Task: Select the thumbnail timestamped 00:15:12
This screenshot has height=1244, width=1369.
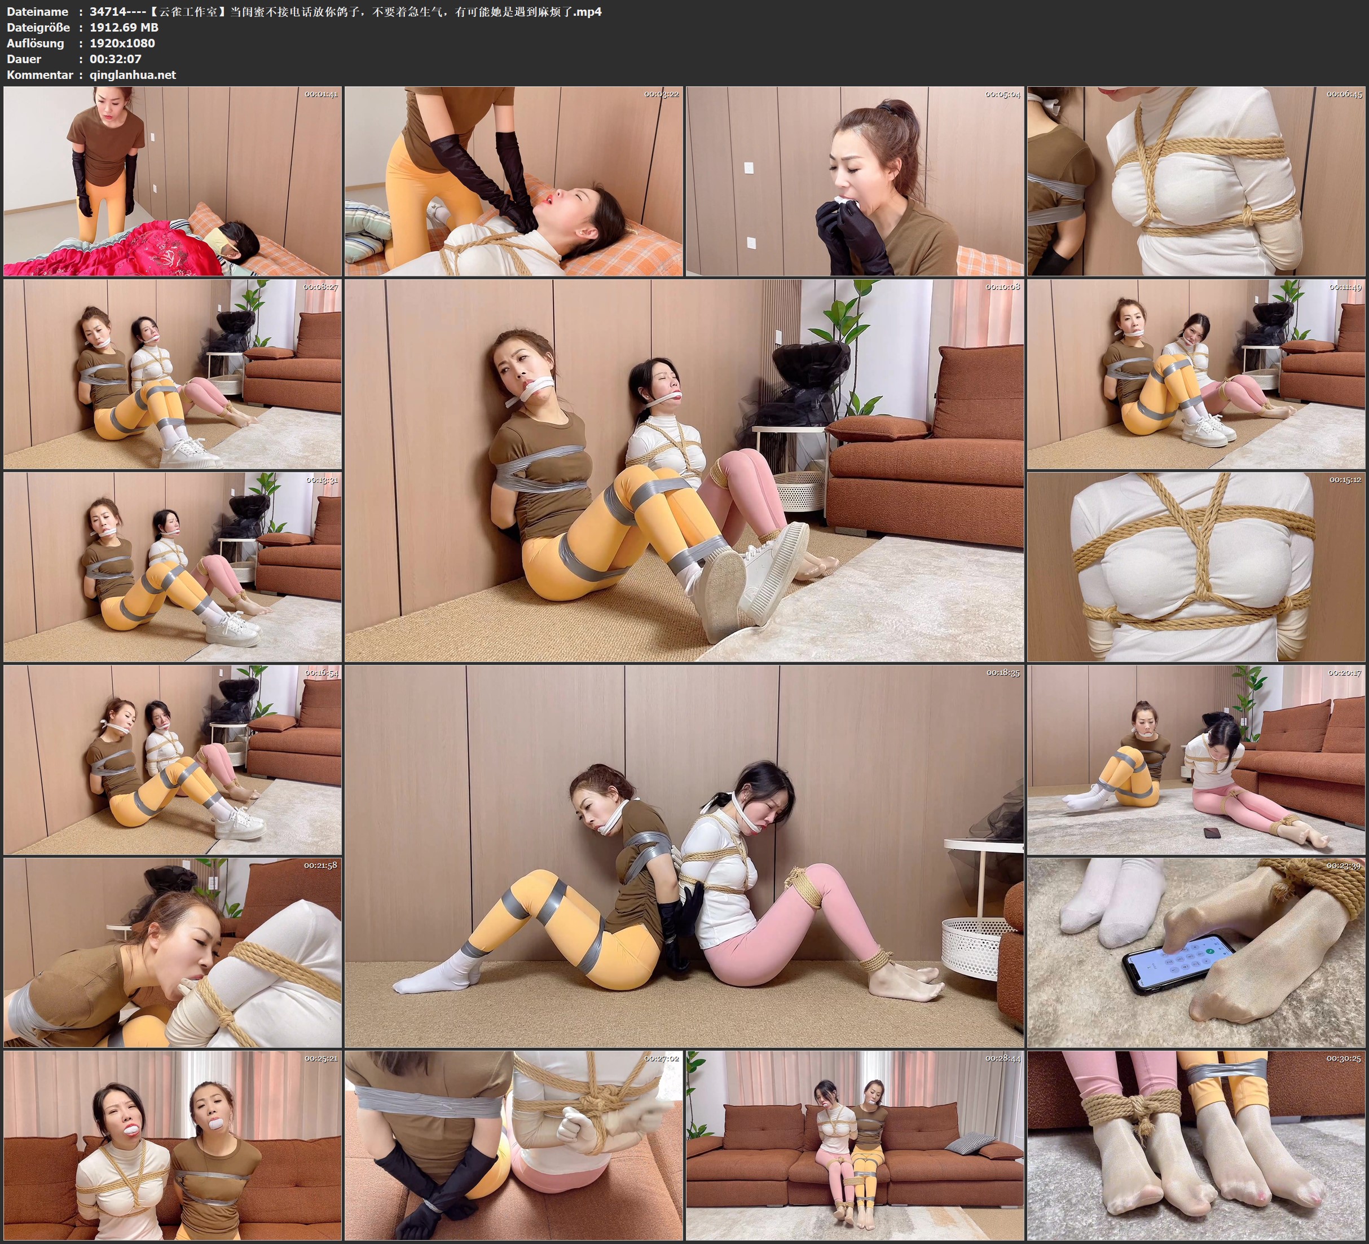Action: [x=1195, y=567]
